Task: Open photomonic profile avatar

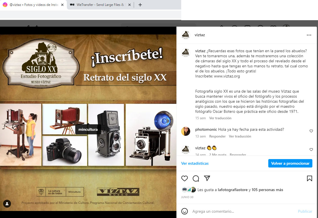Action: [186, 131]
